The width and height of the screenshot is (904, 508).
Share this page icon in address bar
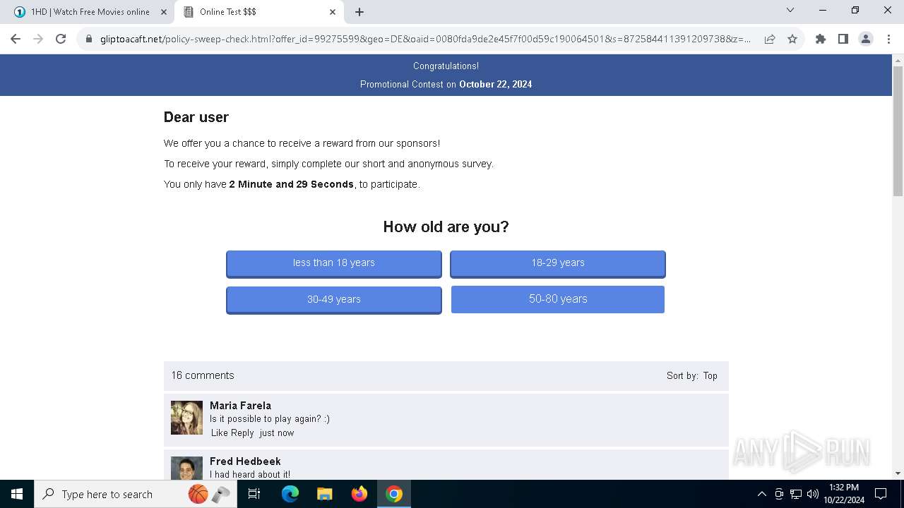(770, 39)
